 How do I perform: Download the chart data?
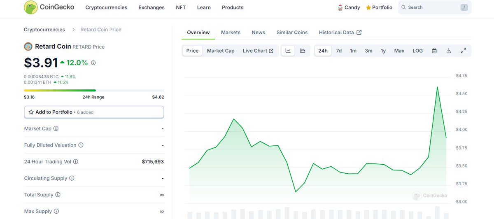pyautogui.click(x=449, y=51)
